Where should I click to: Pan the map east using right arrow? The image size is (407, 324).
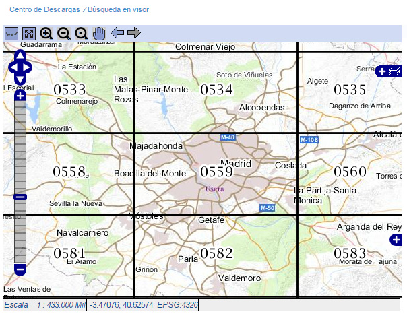pyautogui.click(x=28, y=67)
